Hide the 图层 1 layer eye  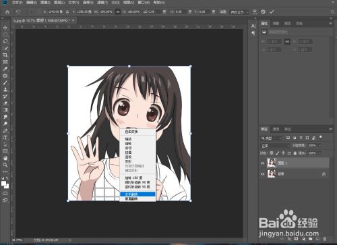click(262, 163)
